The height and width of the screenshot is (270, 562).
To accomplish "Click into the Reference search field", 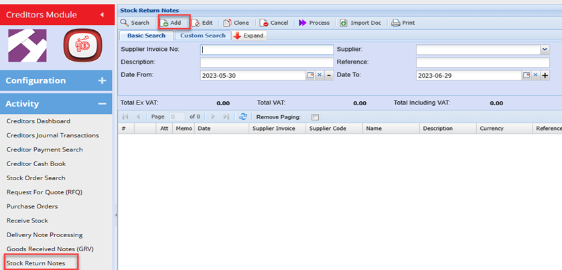I will 483,62.
